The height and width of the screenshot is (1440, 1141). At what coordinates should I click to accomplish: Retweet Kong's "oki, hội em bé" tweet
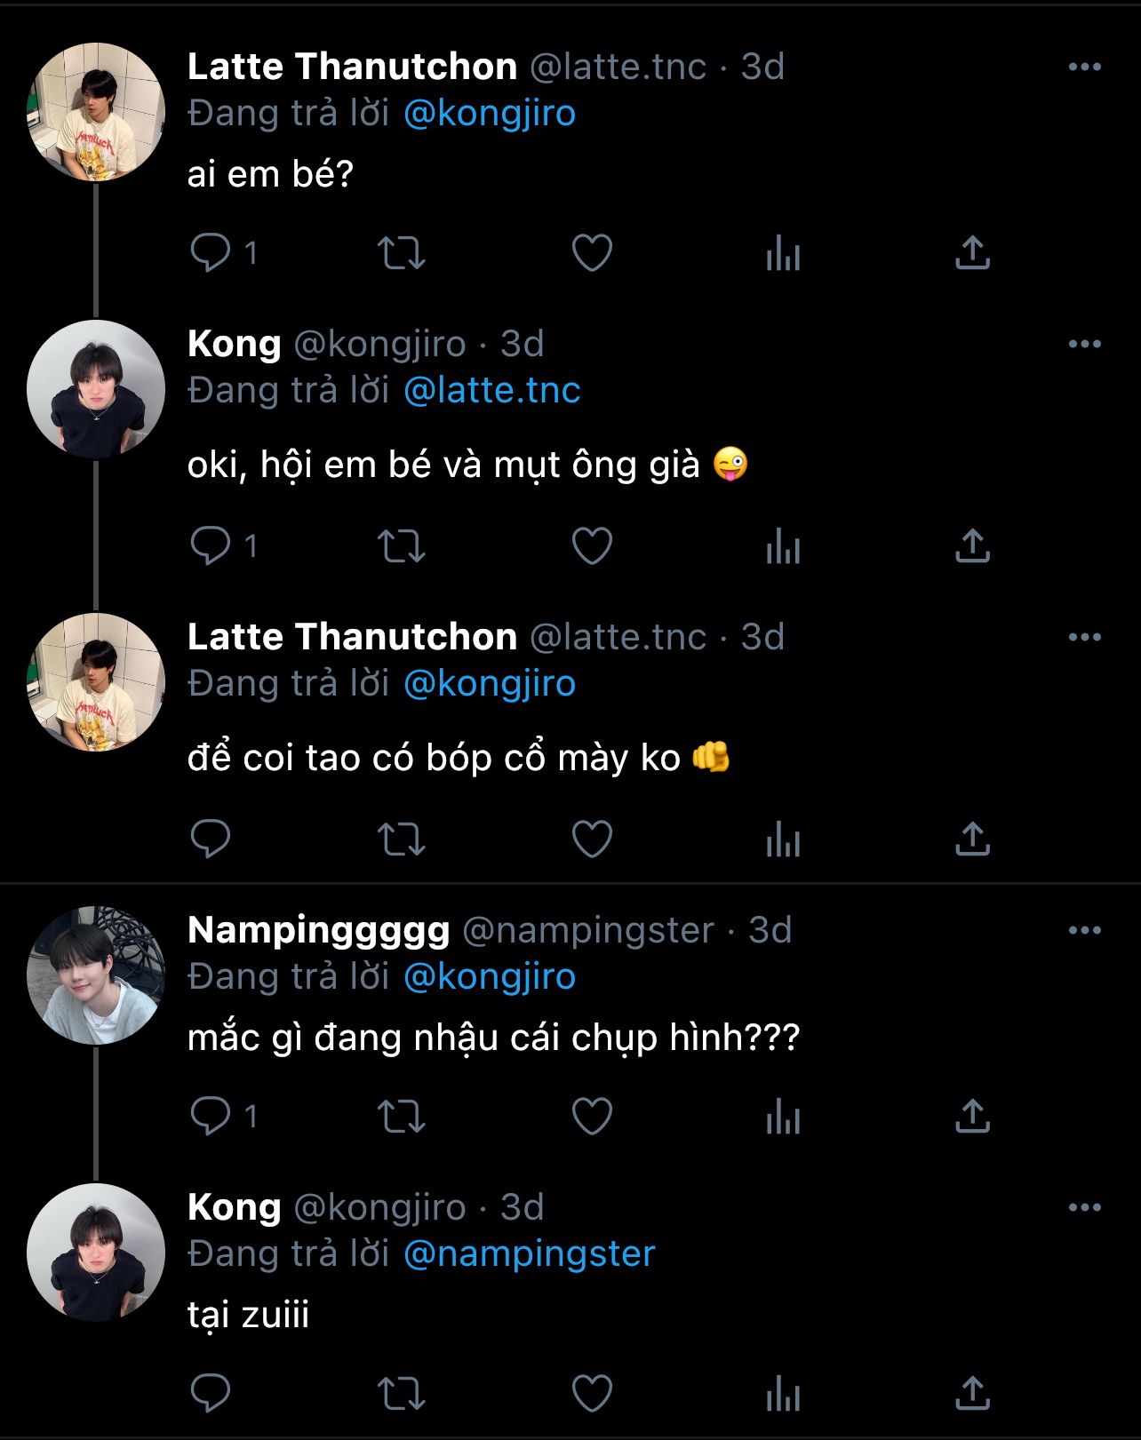(x=402, y=546)
